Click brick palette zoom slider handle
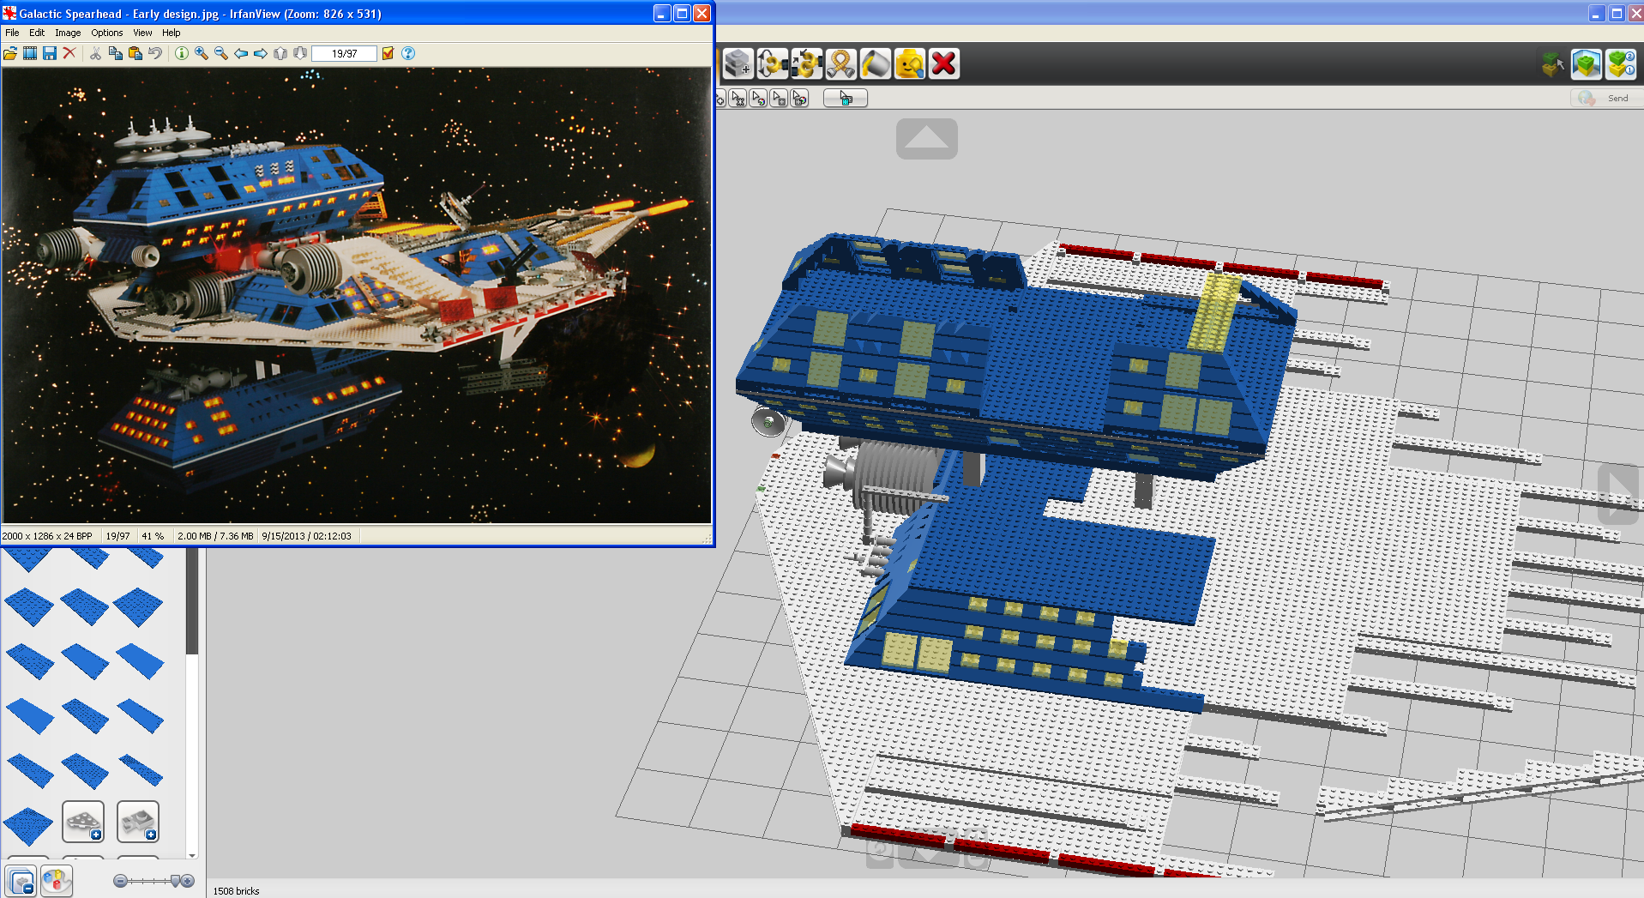The image size is (1644, 898). [176, 881]
